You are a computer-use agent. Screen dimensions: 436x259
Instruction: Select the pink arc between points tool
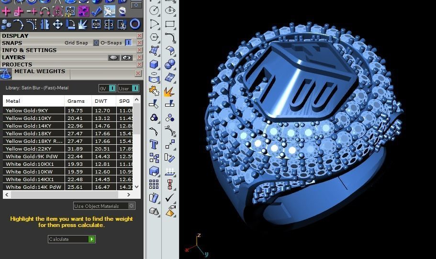click(45, 11)
